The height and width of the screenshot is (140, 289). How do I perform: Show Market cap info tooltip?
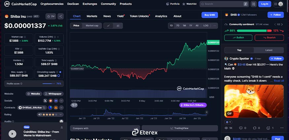click(x=25, y=37)
